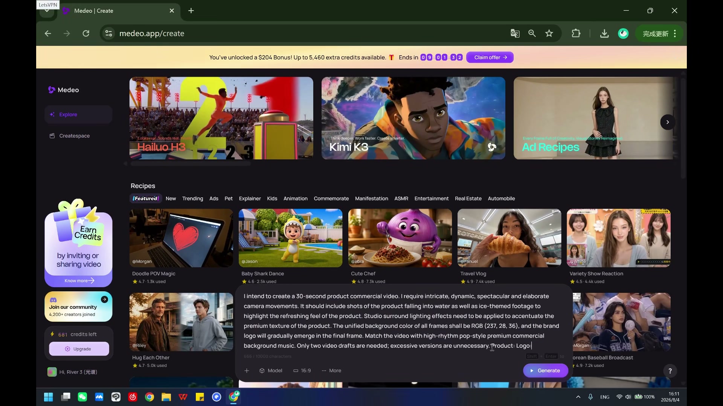Open the Explore sidebar item

pyautogui.click(x=78, y=114)
